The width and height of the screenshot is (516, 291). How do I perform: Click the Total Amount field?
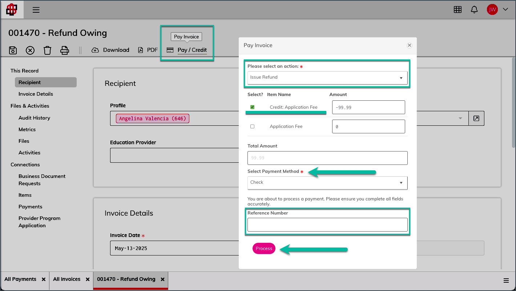(x=327, y=158)
